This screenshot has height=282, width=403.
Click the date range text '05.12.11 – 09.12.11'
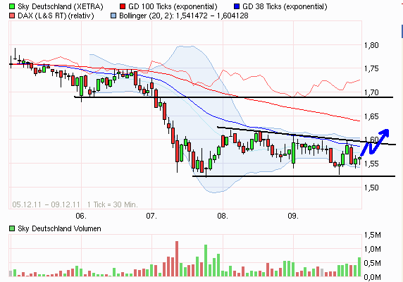pos(46,204)
